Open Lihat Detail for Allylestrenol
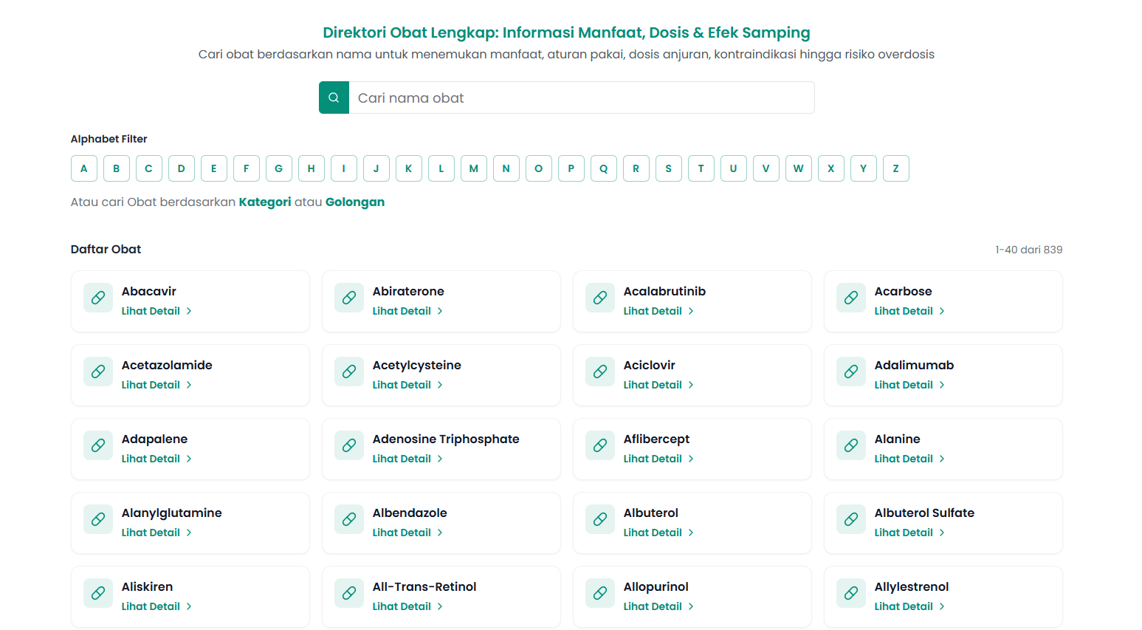Viewport: 1142px width, 630px height. 909,606
